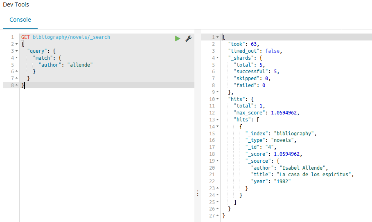The width and height of the screenshot is (372, 222).
Task: Collapse the "match" block fold arrow on line 4
Action: click(16, 58)
